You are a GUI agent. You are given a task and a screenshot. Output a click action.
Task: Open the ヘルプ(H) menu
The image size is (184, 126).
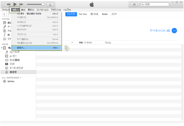(x=67, y=10)
